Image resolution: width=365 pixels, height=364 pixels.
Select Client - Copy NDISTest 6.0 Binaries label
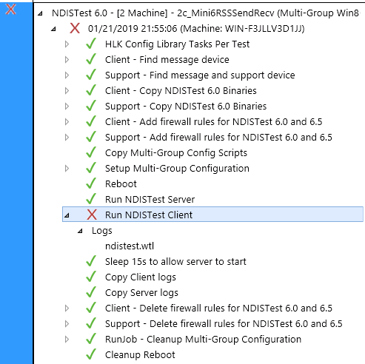[181, 91]
